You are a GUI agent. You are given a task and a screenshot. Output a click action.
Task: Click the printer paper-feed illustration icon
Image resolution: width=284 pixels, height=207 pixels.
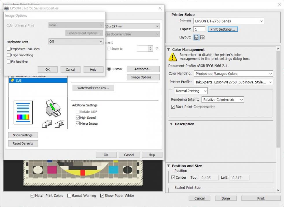(x=53, y=108)
